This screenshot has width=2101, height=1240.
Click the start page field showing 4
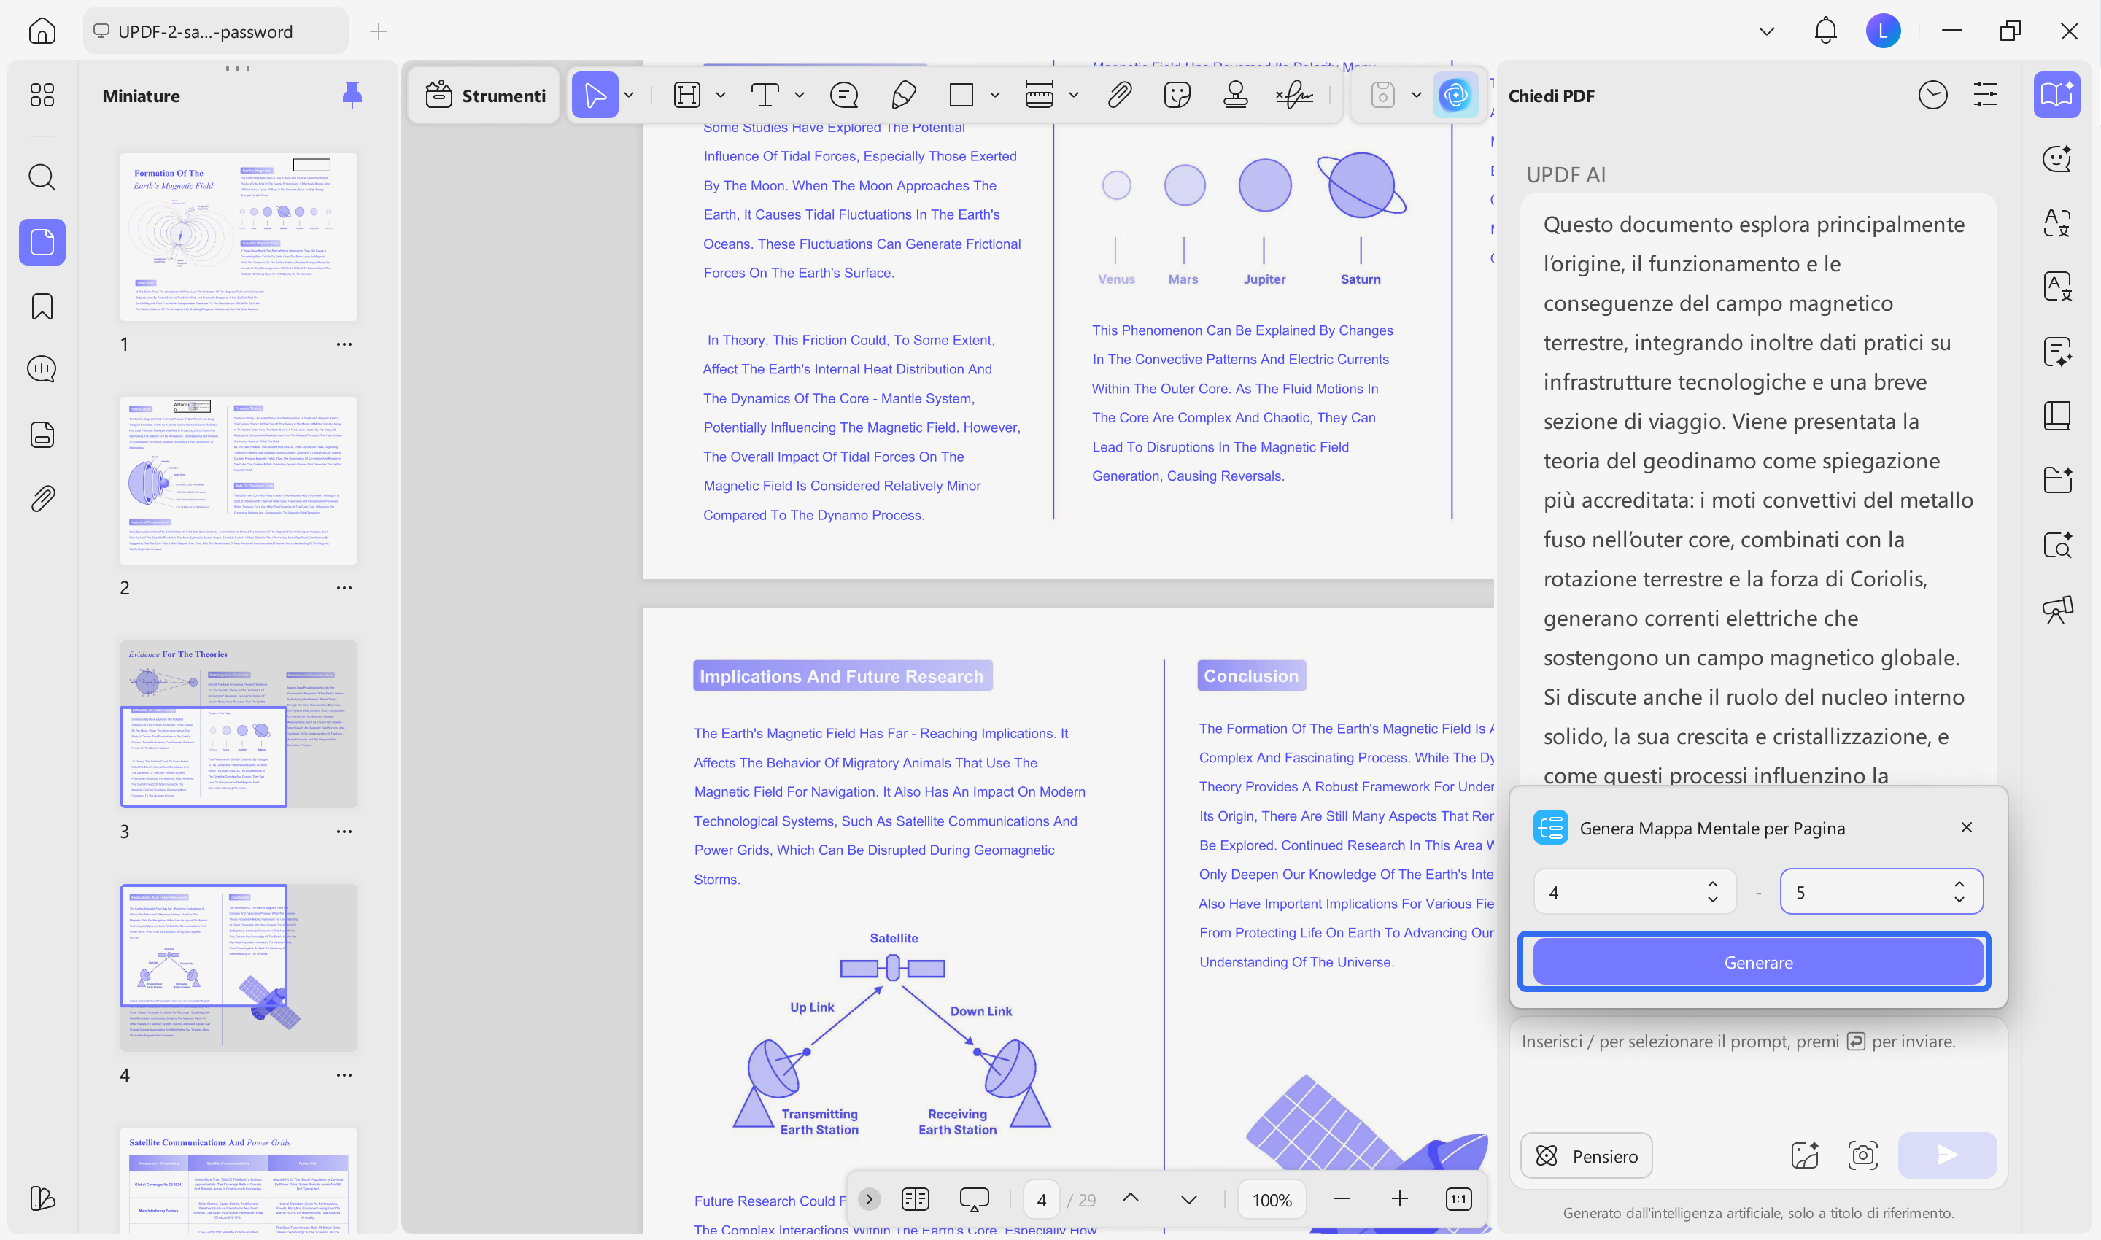pyautogui.click(x=1635, y=892)
